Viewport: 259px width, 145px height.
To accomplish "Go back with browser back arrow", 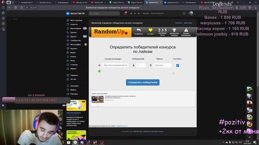I will pos(10,8).
